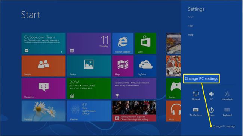Viewport: 243px width, 136px height.
Task: Click Change PC settings at panel bottom
Action: point(224,126)
